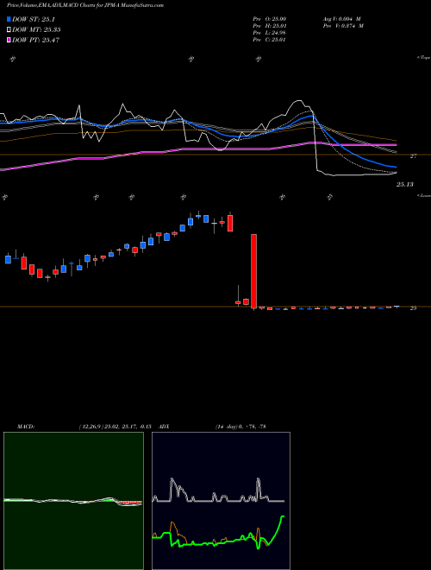Click the 'Avg V: 0.004 M' value

point(341,18)
